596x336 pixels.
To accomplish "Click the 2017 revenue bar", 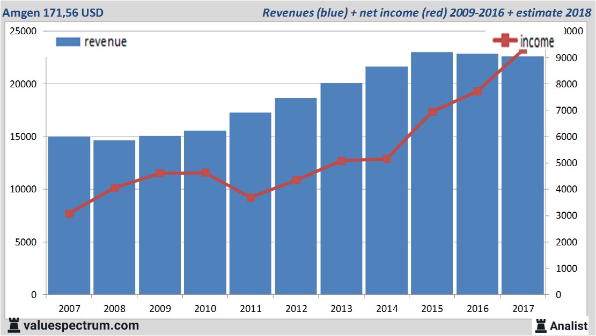I will [x=523, y=175].
